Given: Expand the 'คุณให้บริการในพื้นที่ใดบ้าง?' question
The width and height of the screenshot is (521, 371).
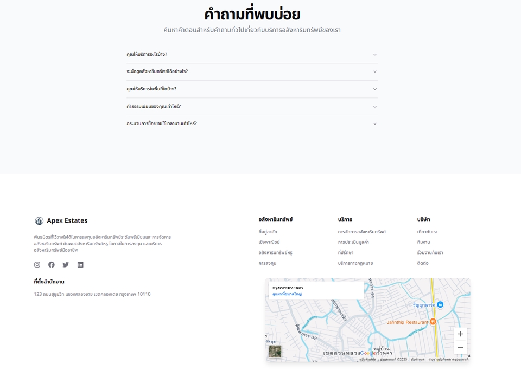Looking at the screenshot, I should coord(252,89).
